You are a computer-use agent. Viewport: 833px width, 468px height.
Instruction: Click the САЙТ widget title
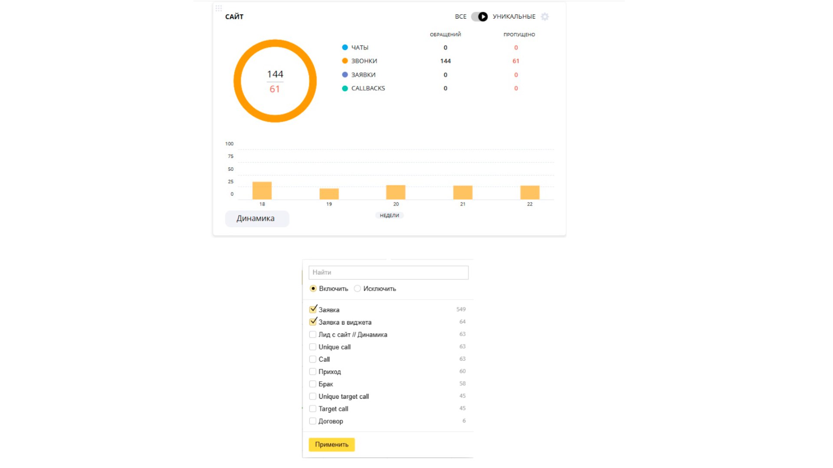click(x=234, y=17)
